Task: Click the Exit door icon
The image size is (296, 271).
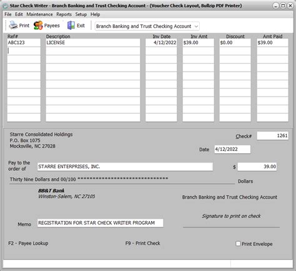Action: tap(71, 26)
